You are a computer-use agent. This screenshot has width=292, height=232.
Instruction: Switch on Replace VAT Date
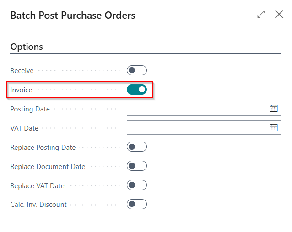click(x=137, y=185)
